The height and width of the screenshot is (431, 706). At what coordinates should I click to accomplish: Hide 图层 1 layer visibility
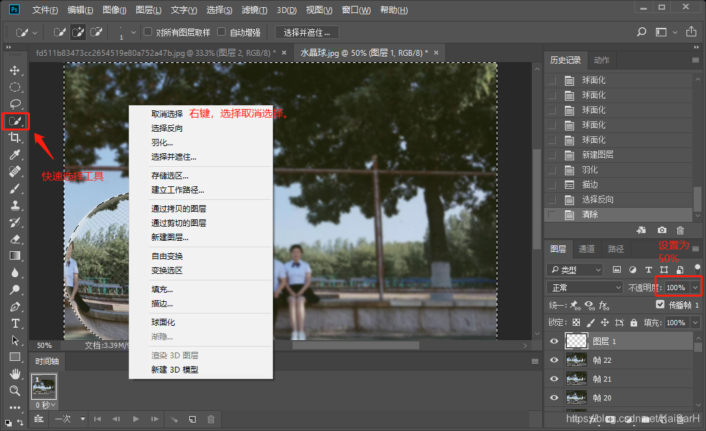click(x=555, y=341)
